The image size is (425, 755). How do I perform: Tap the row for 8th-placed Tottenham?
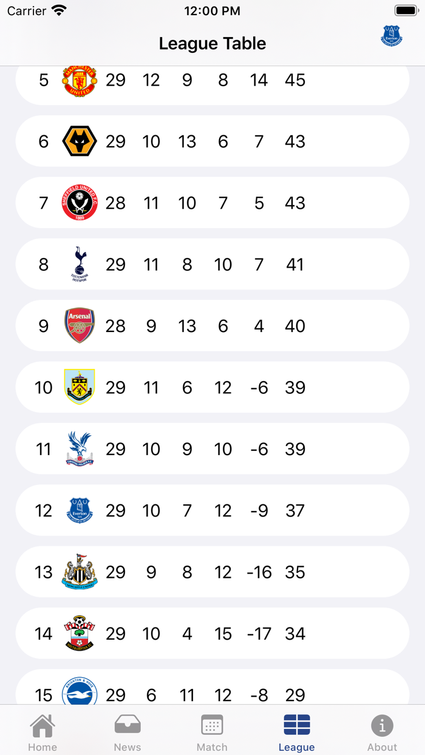(212, 264)
